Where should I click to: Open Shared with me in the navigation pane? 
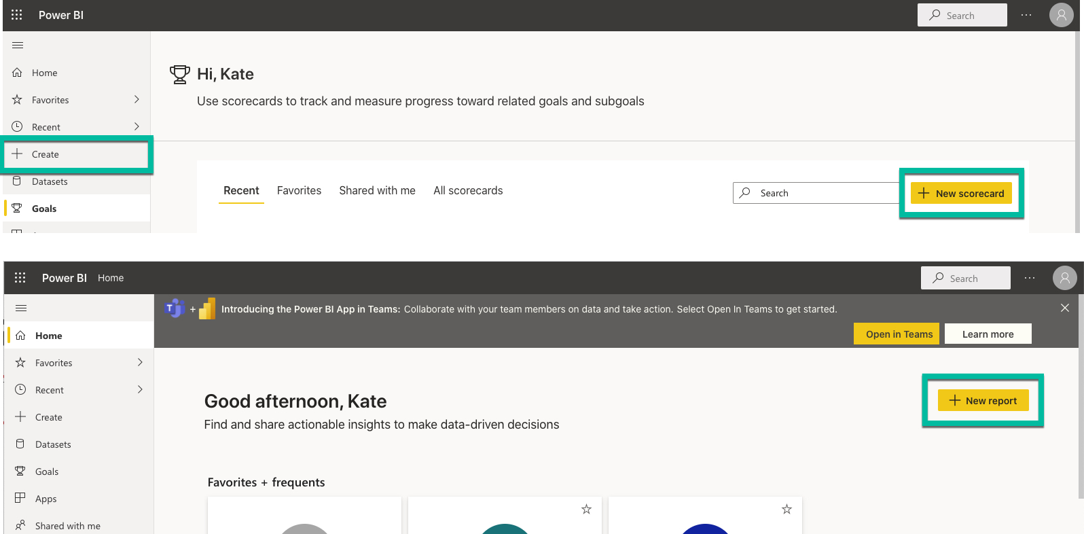pos(67,526)
